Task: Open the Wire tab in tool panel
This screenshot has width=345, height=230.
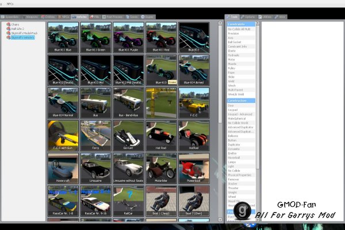Action: click(x=280, y=17)
